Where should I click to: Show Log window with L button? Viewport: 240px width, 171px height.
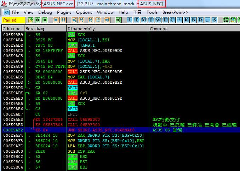click(130, 20)
